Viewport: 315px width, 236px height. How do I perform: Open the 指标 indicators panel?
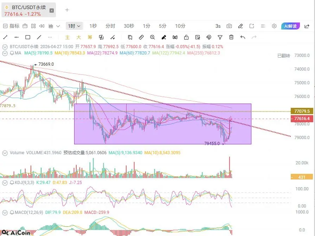[11, 26]
